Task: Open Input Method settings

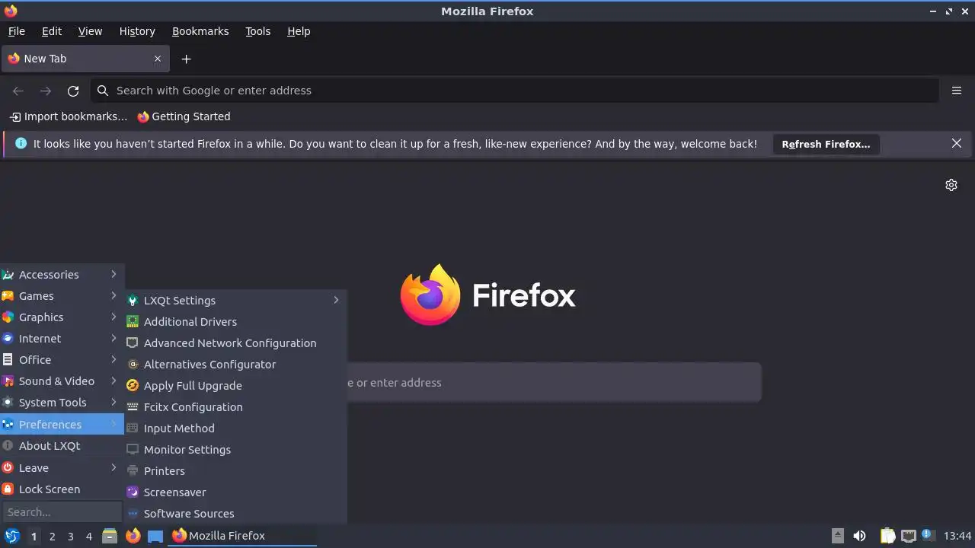Action: coord(235,429)
